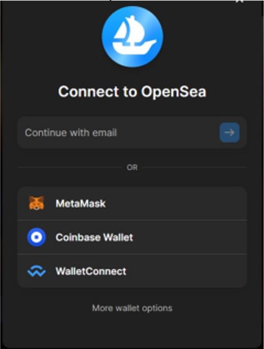Click the OR divider text
The image size is (264, 349).
click(x=132, y=167)
